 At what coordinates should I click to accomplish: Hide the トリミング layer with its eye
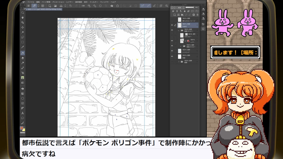point(172,51)
